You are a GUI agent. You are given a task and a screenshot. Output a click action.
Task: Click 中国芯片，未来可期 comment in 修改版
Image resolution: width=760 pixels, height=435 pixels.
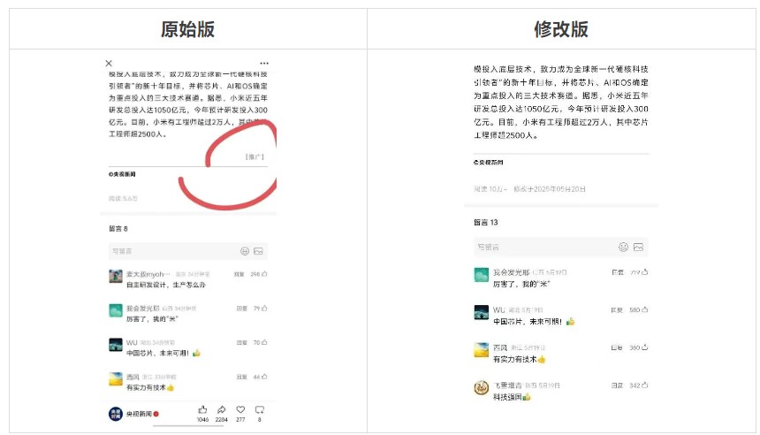[x=534, y=322]
